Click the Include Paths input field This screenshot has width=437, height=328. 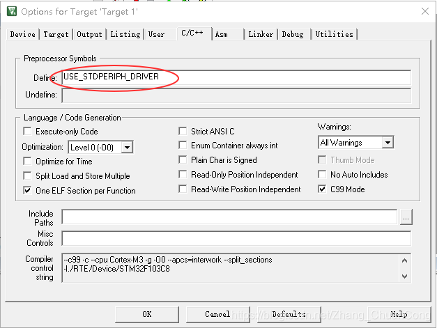229,217
